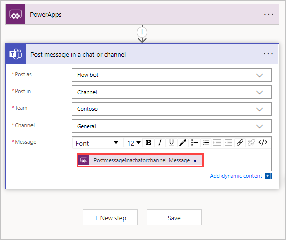Toggle Underline formatting in message editor
The image size is (286, 240).
[171, 143]
